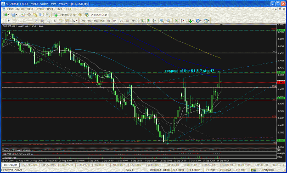287x173 pixels.
Task: Click 'respect of the 61.8 ? short?' annotation
Action: (x=190, y=71)
